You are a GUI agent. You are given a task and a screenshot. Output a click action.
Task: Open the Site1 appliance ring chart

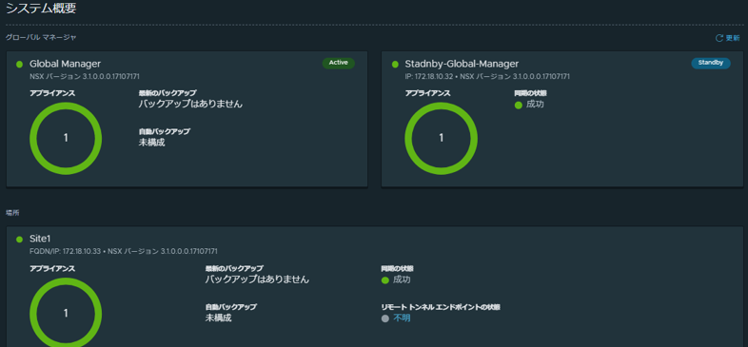click(x=66, y=312)
